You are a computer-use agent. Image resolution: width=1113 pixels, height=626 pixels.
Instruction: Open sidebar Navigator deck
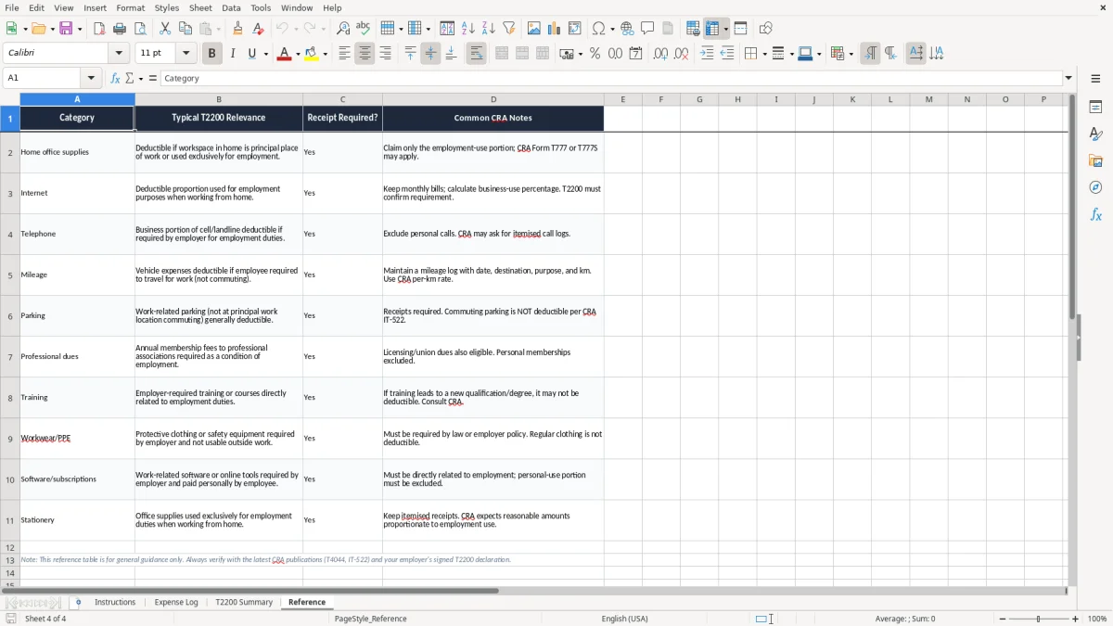tap(1095, 187)
